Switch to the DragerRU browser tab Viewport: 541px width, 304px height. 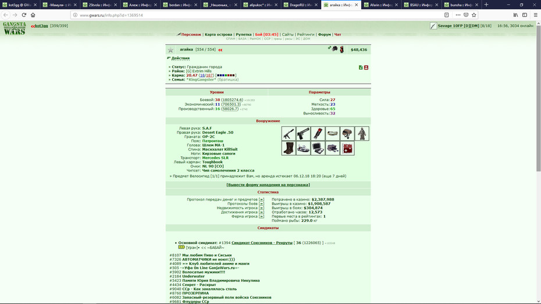pyautogui.click(x=301, y=5)
